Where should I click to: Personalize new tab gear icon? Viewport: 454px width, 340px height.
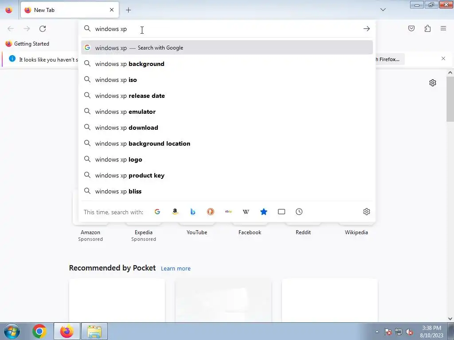click(433, 83)
